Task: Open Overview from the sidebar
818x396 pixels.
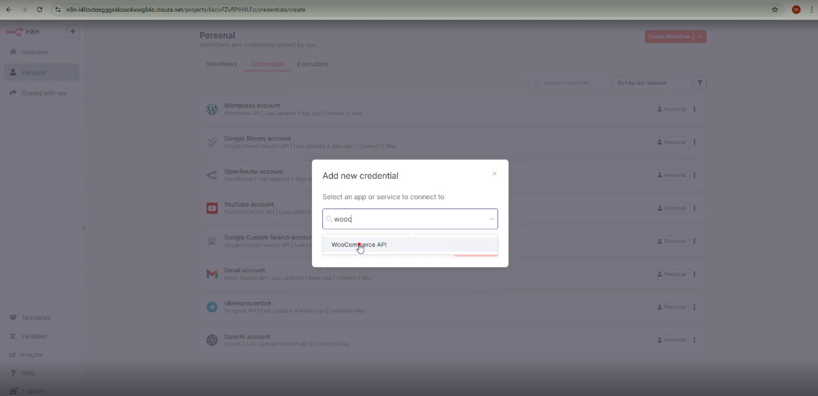Action: pos(35,52)
